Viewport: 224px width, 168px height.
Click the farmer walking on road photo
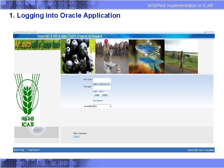click(181, 57)
